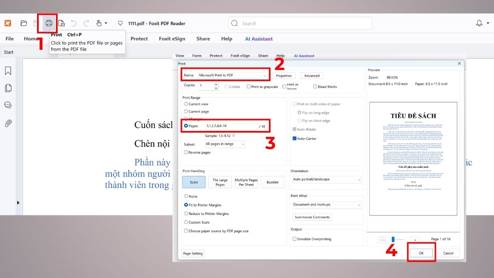This screenshot has width=494, height=278.
Task: Open the Page Thumbnails panel icon
Action: click(8, 87)
